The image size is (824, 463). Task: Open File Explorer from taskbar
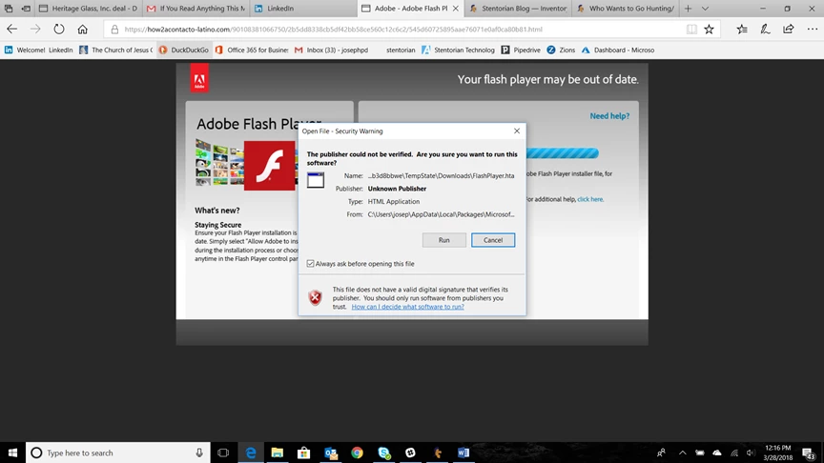point(277,453)
